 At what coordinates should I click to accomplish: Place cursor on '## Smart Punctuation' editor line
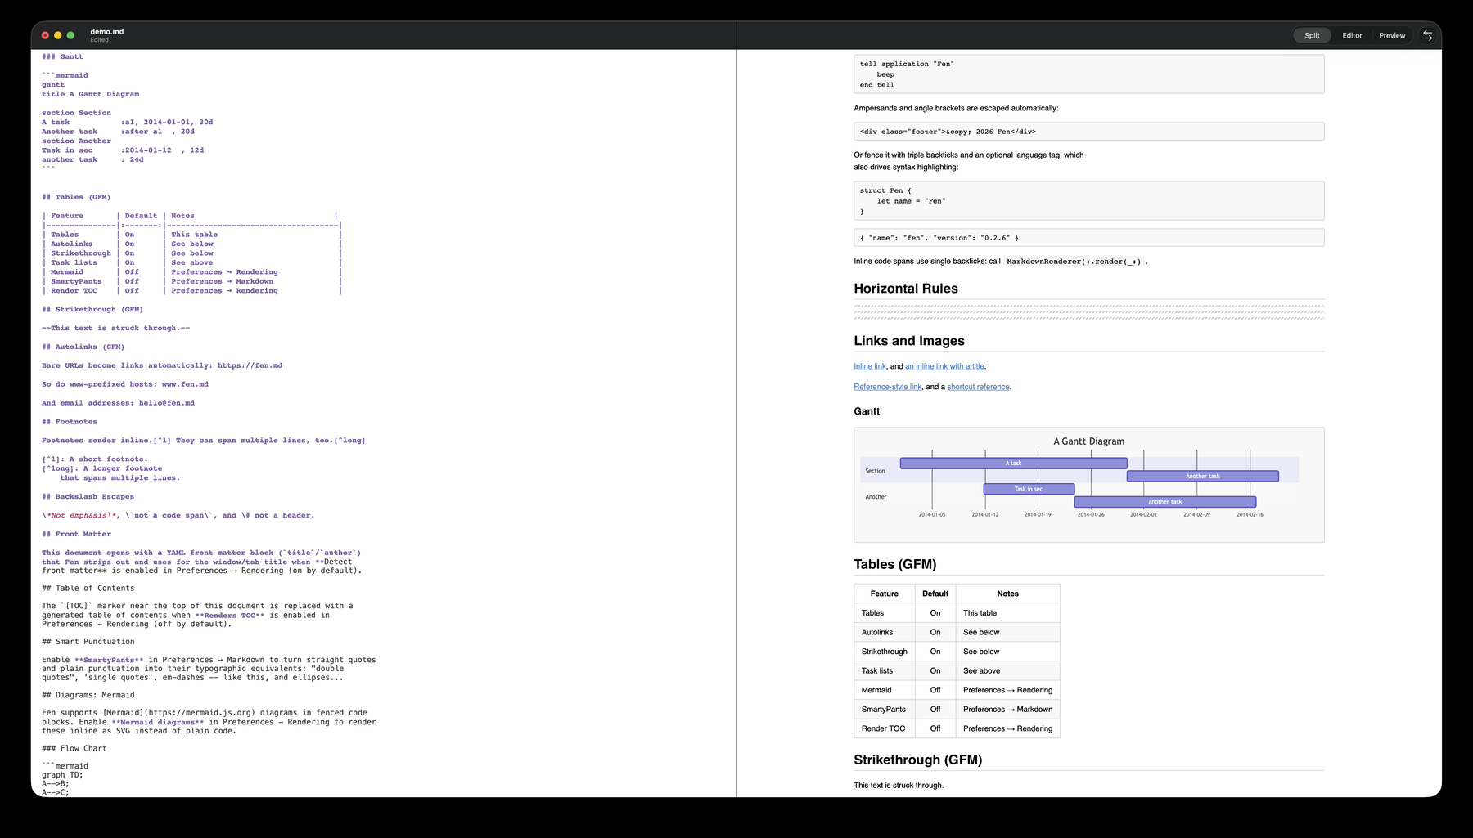tap(88, 642)
